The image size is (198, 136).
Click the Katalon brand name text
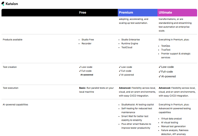[12, 4]
